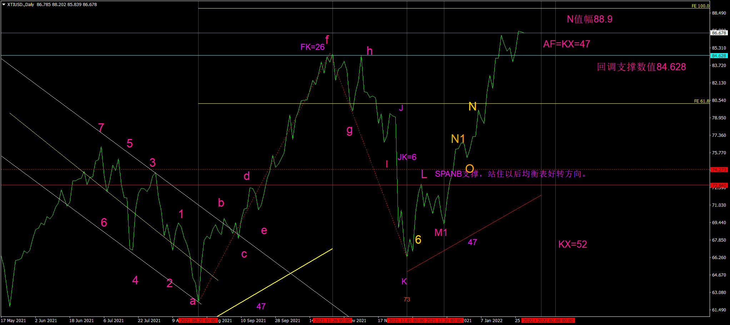Select the '回调支撑数值84.628' annotation
This screenshot has height=325, width=730.
click(x=641, y=67)
